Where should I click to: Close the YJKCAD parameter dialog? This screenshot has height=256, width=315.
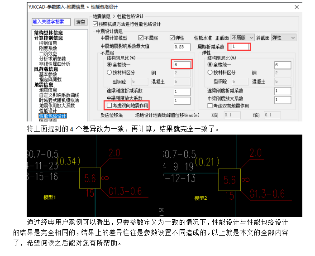[x=297, y=7]
